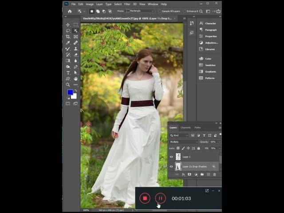284x213 pixels.
Task: Select the Zoom tool
Action: click(x=68, y=85)
